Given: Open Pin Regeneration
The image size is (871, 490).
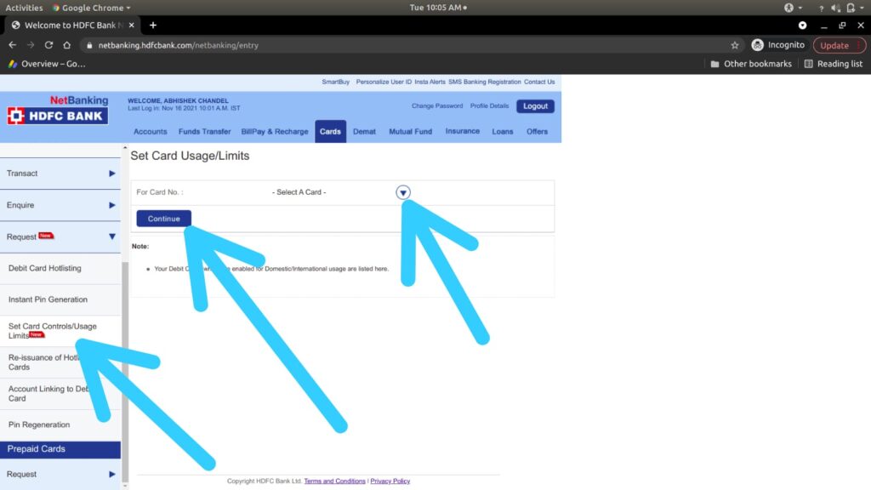Looking at the screenshot, I should pos(60,424).
